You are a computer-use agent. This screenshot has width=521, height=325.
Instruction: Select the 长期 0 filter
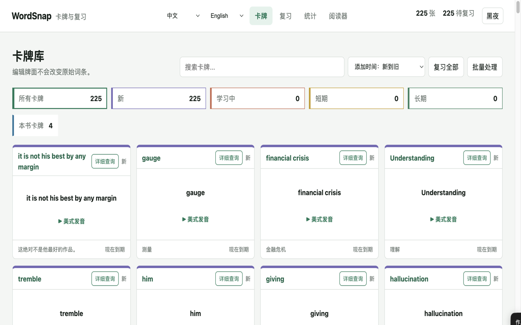(455, 98)
